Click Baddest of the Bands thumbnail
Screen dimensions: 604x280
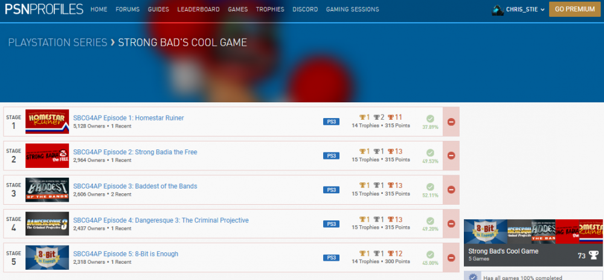pos(47,190)
